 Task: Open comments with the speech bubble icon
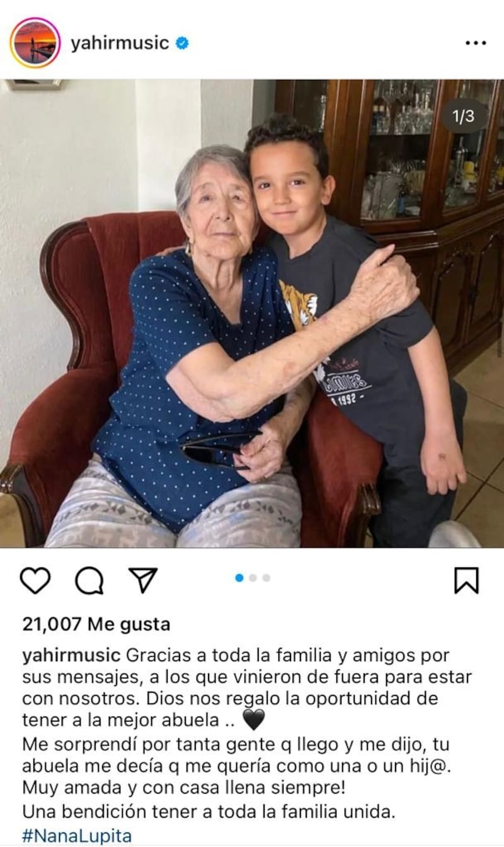[89, 581]
